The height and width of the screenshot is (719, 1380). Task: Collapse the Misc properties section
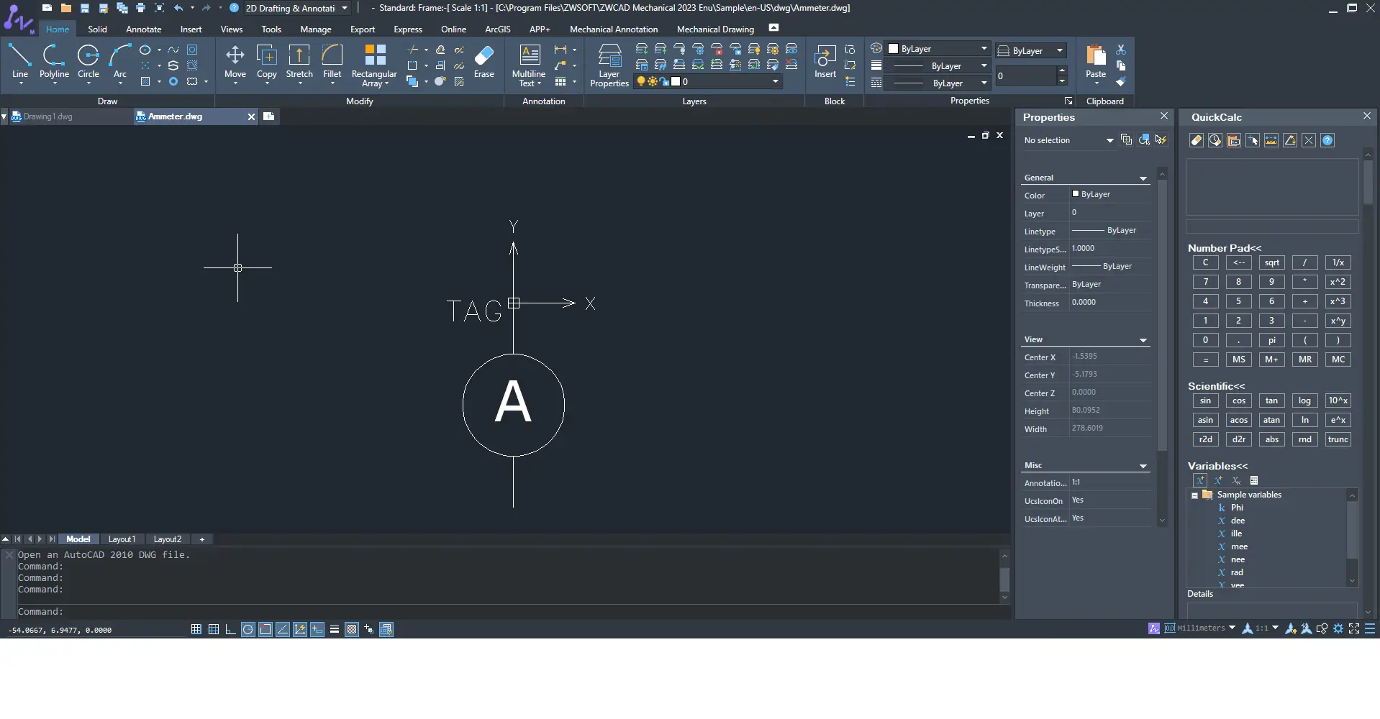tap(1143, 466)
